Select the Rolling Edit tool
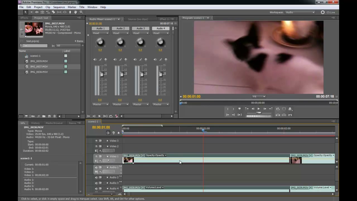357x201 pixels. (x=42, y=12)
